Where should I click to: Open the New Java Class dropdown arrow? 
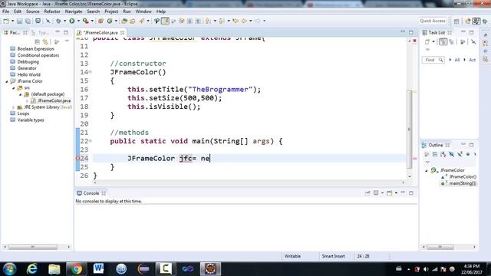(x=116, y=21)
